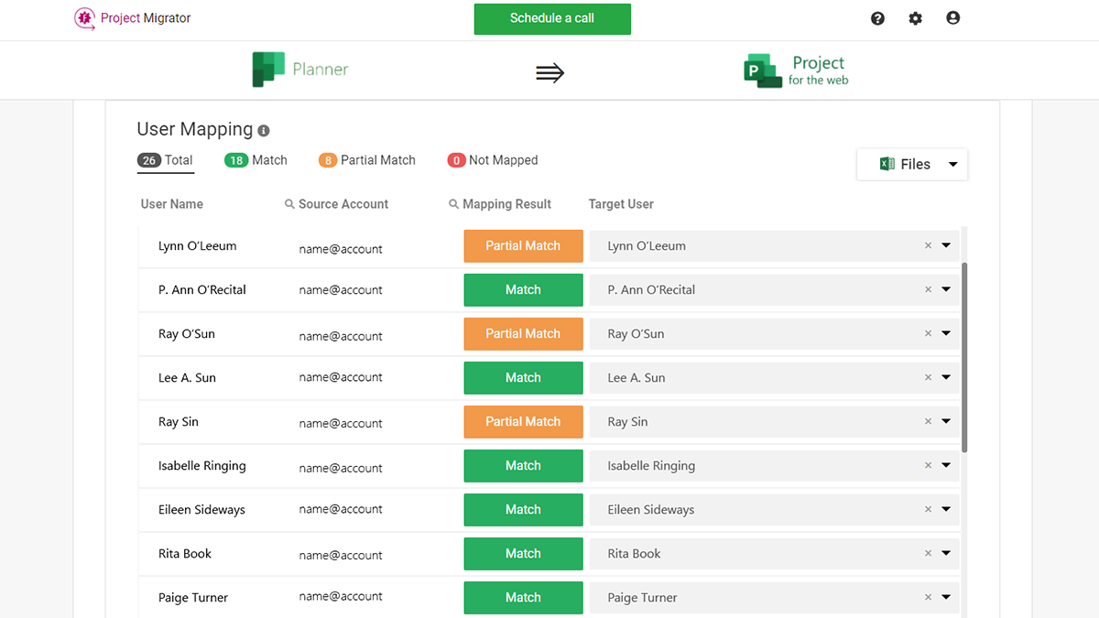Click the user account icon
The image size is (1099, 618).
pos(952,17)
